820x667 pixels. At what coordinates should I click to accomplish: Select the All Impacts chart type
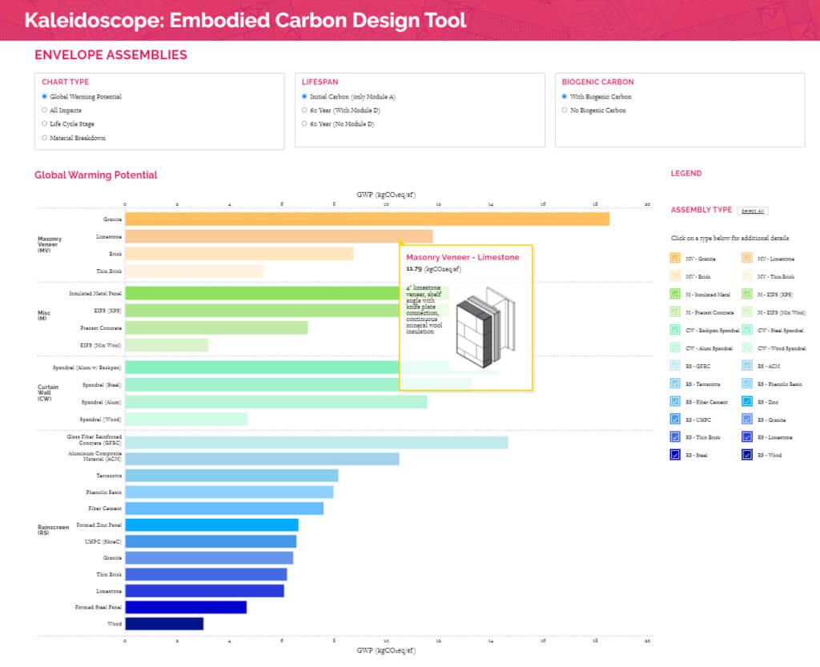coord(45,110)
